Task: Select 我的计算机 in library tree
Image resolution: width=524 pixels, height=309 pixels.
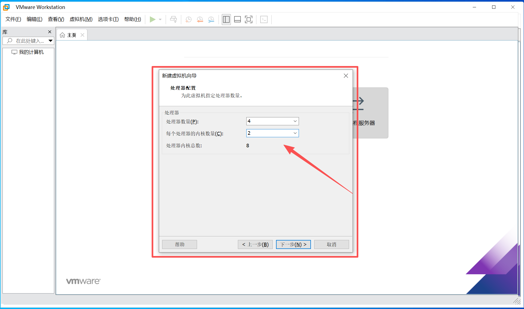Action: (31, 52)
